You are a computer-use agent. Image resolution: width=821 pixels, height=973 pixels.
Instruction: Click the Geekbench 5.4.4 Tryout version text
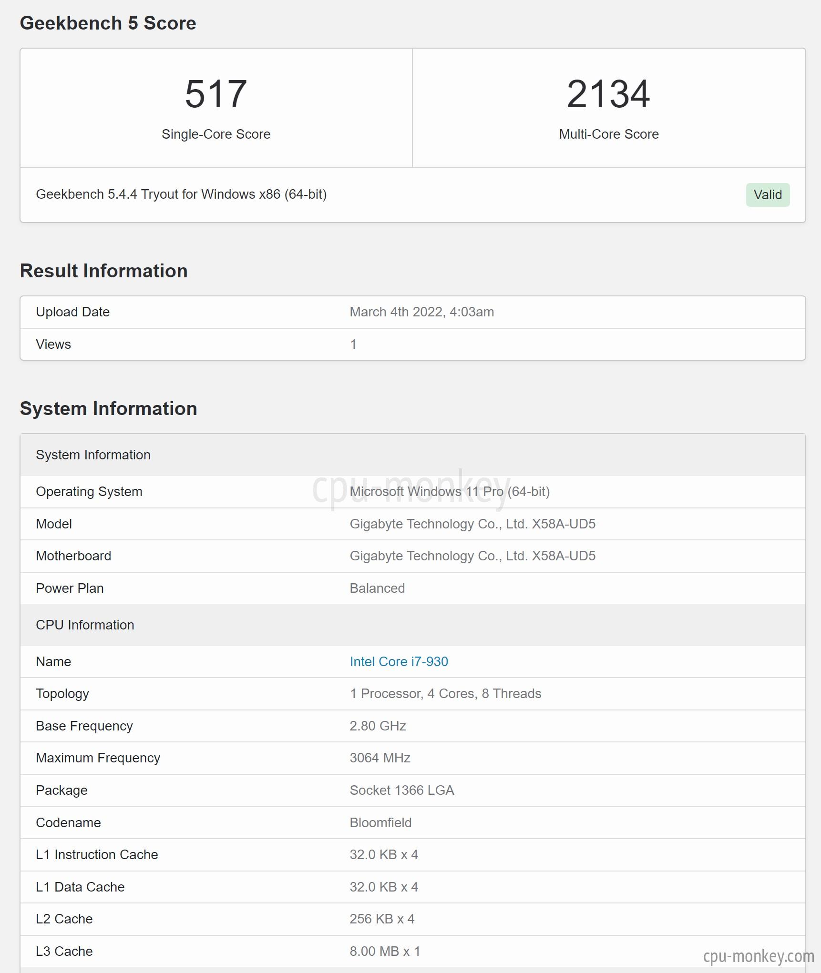coord(181,194)
